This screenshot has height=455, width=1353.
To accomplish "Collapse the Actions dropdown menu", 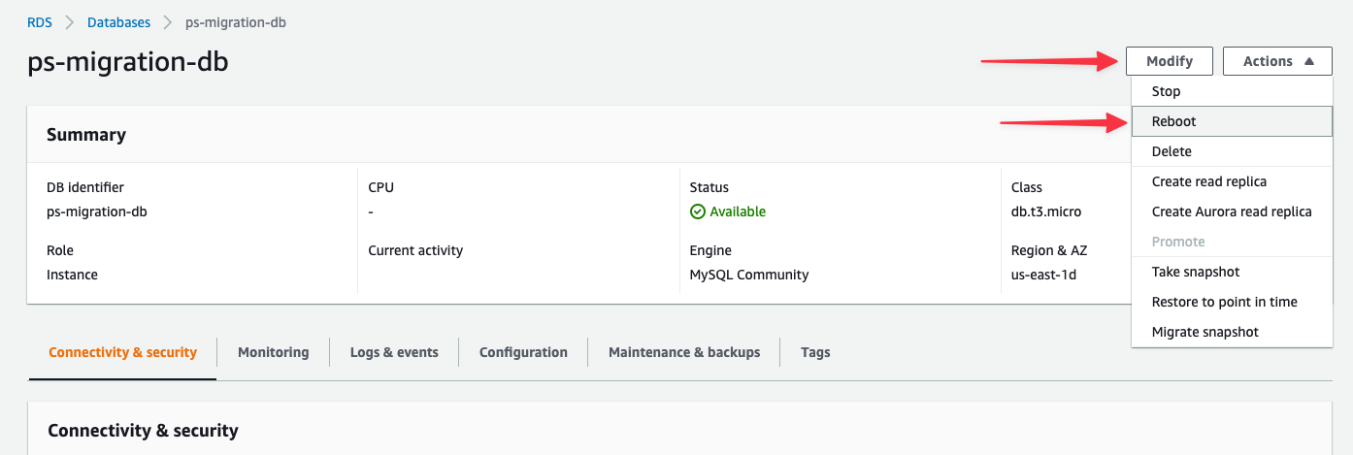I will 1277,61.
